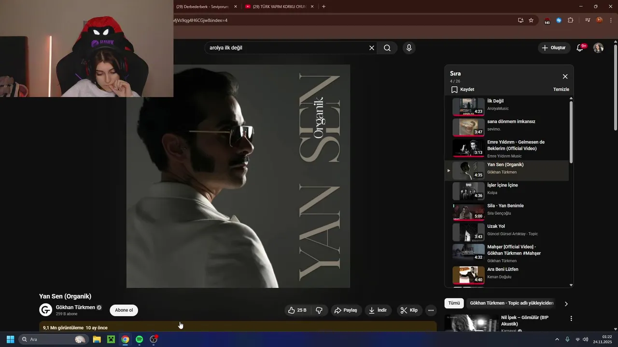Screen dimensions: 618x347
Task: Clear the queue with Temizle
Action: (561, 90)
